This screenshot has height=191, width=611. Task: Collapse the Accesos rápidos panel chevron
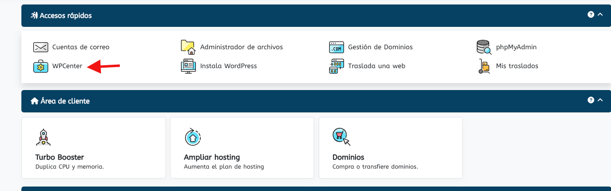tap(600, 15)
